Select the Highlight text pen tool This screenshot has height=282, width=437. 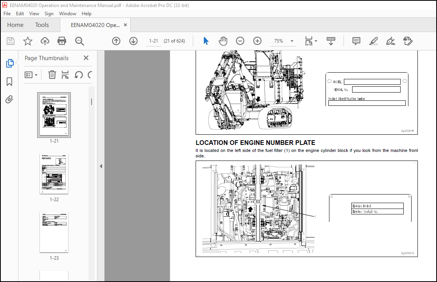[x=374, y=41]
